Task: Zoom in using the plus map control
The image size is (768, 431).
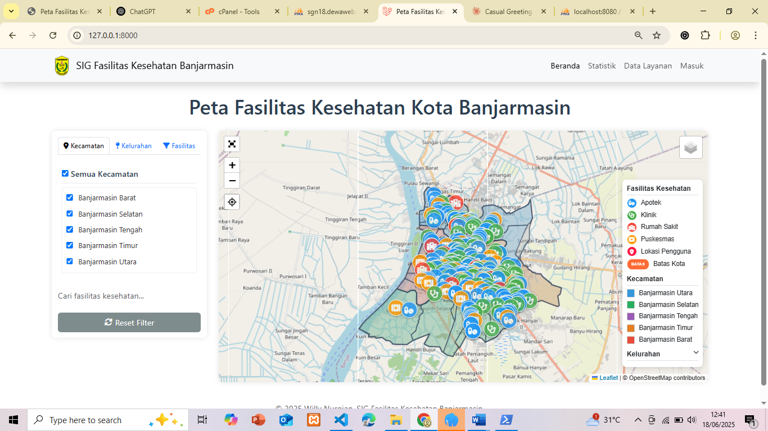Action: point(232,165)
